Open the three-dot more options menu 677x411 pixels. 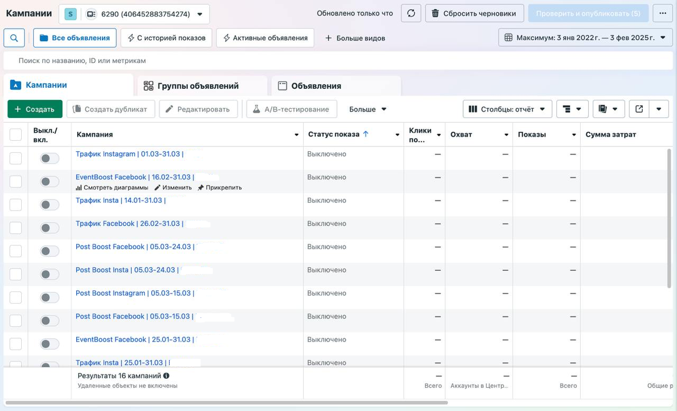tap(663, 13)
